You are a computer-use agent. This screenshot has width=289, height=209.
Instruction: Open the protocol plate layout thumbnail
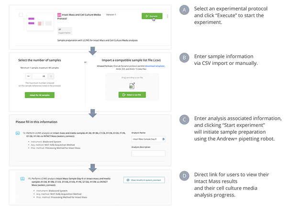40,23
